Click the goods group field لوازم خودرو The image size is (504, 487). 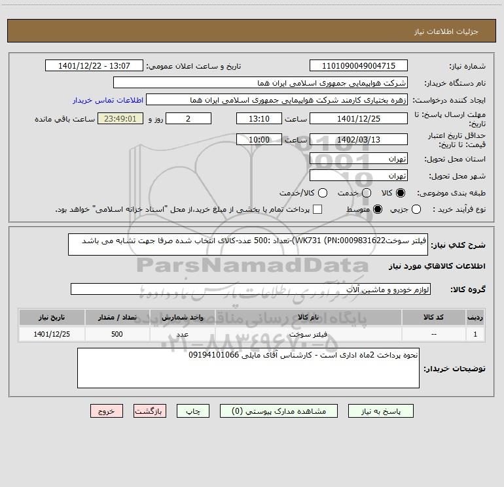pos(251,289)
